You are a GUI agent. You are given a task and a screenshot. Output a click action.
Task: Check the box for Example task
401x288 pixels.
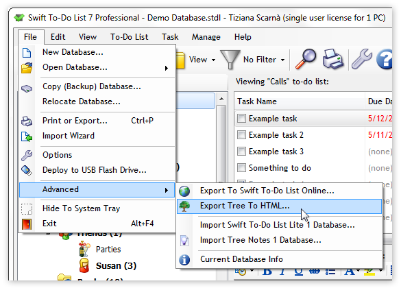click(x=241, y=119)
